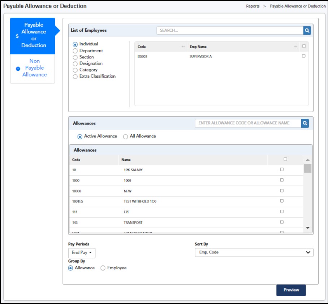Click the dollar icon on Payable Allowance tab
This screenshot has height=304, width=328.
pos(17,36)
